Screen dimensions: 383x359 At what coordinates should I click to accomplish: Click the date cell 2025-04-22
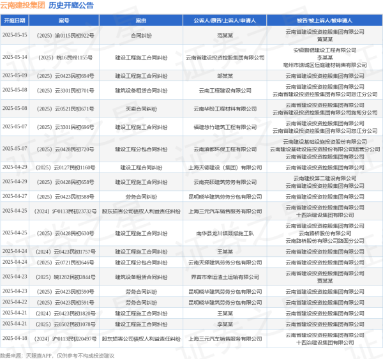point(15,302)
